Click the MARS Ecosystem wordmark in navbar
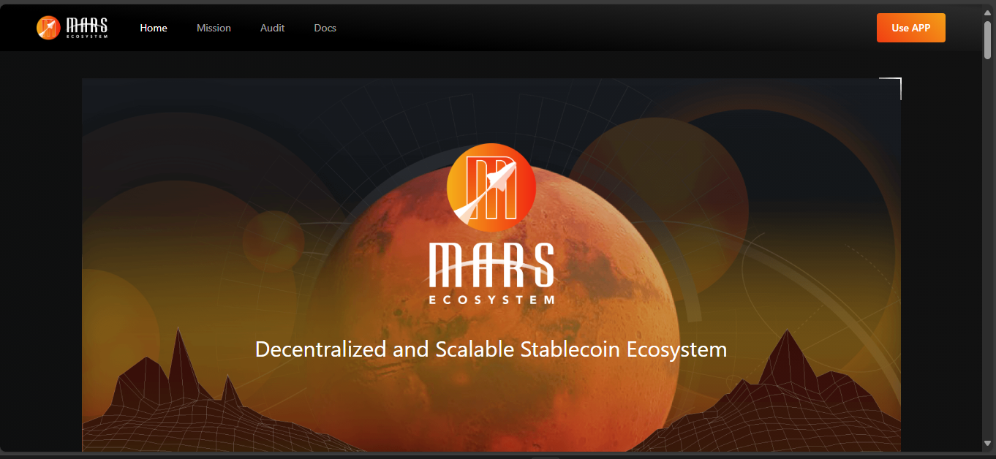Screen dimensions: 996x459 86,28
